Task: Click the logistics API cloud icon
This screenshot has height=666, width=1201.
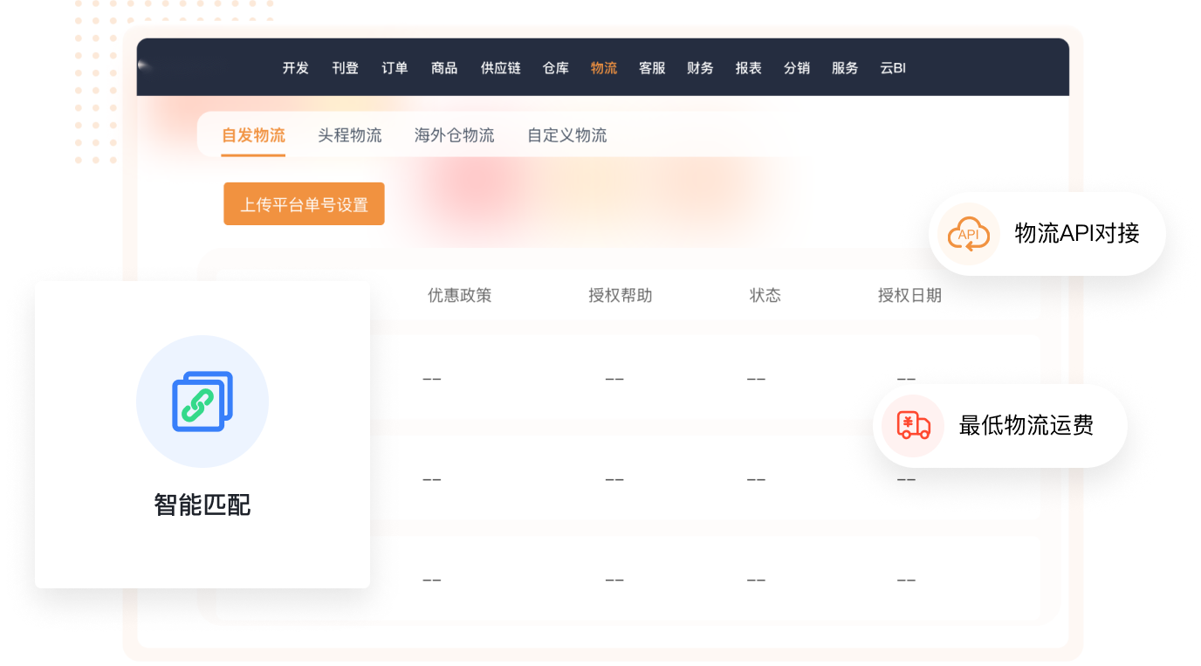Action: (x=968, y=234)
